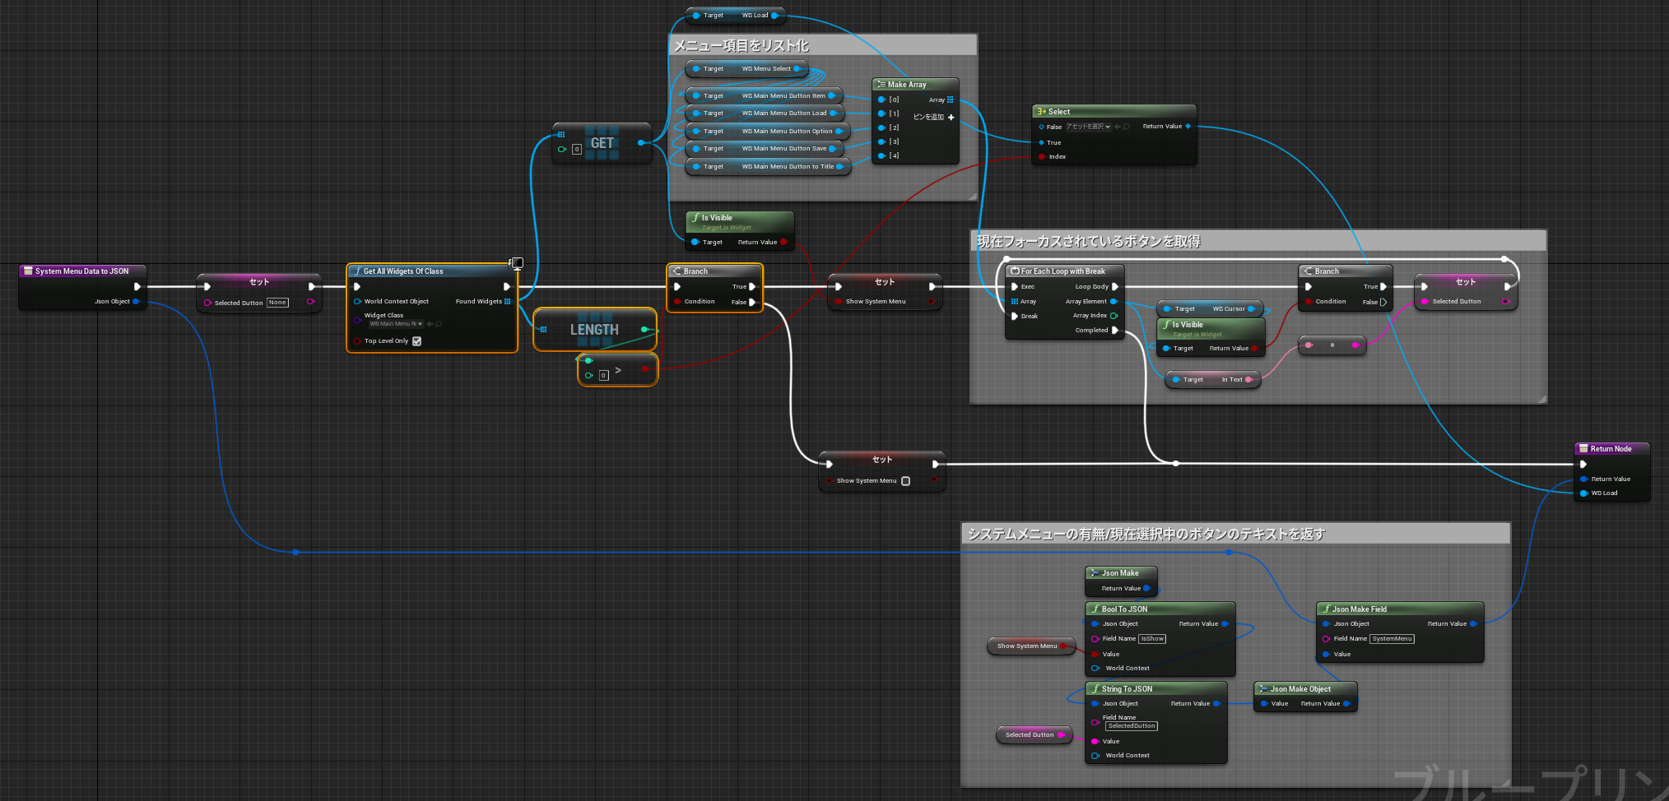Select the WB Main Menu Button to Title node

pyautogui.click(x=767, y=167)
